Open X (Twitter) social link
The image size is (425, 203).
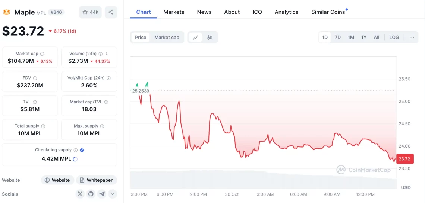[80, 194]
